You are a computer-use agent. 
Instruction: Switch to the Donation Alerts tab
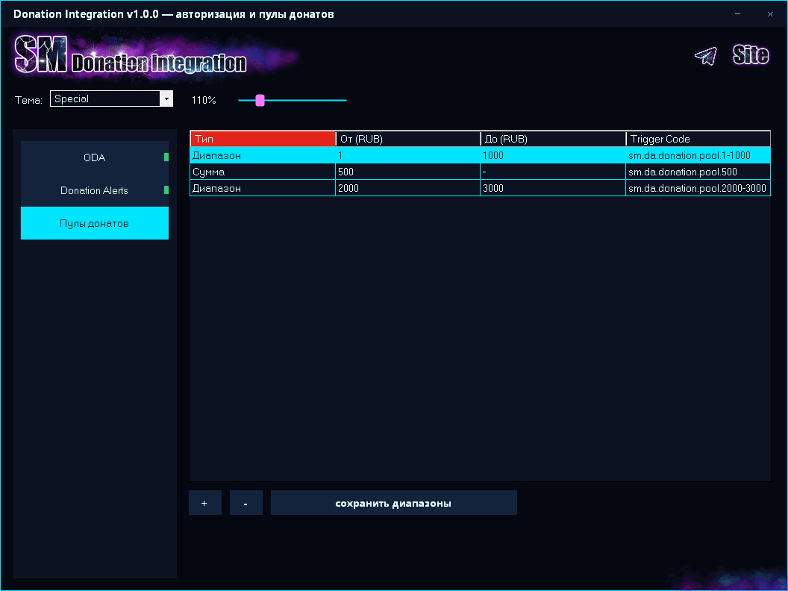click(x=95, y=190)
